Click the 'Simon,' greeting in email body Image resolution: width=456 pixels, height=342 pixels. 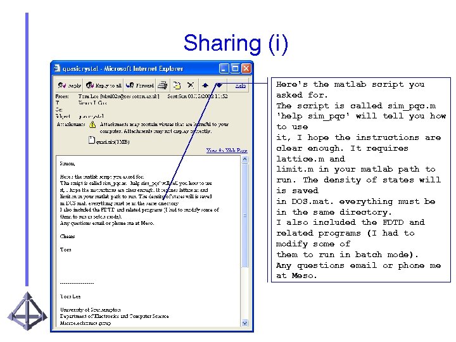[x=68, y=164]
